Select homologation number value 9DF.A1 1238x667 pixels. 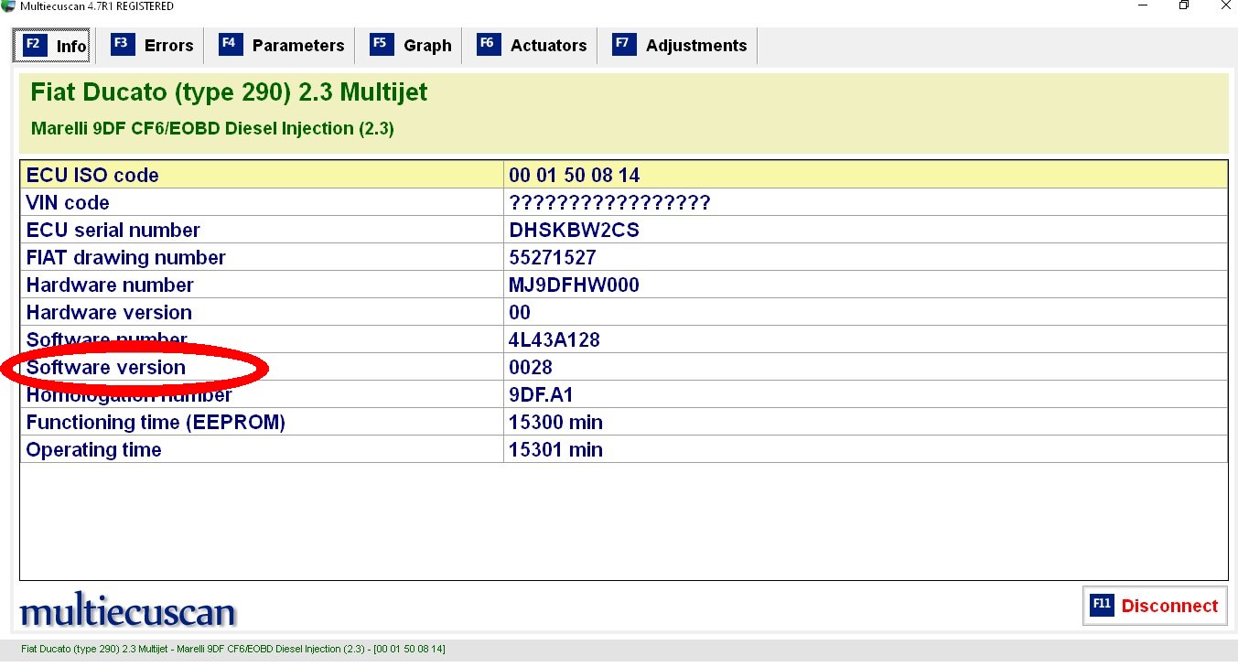pyautogui.click(x=541, y=394)
